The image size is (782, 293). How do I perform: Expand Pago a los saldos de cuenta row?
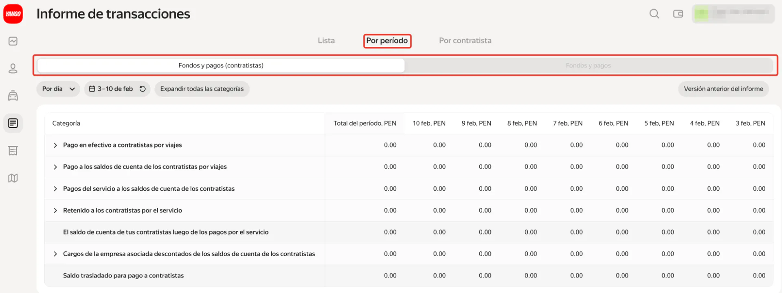[x=55, y=167]
